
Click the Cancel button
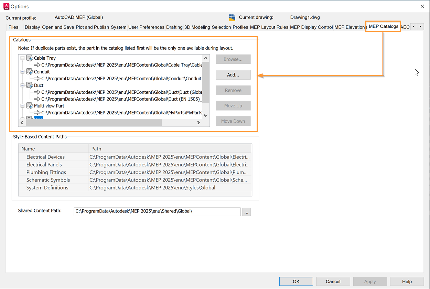(333, 281)
